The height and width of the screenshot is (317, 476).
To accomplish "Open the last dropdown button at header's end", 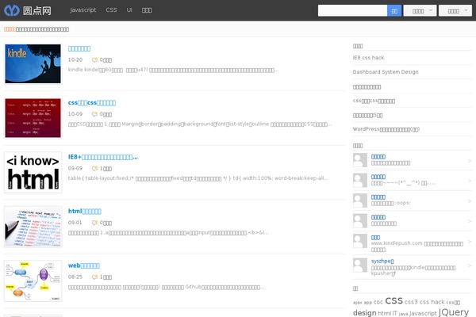I will click(x=455, y=10).
